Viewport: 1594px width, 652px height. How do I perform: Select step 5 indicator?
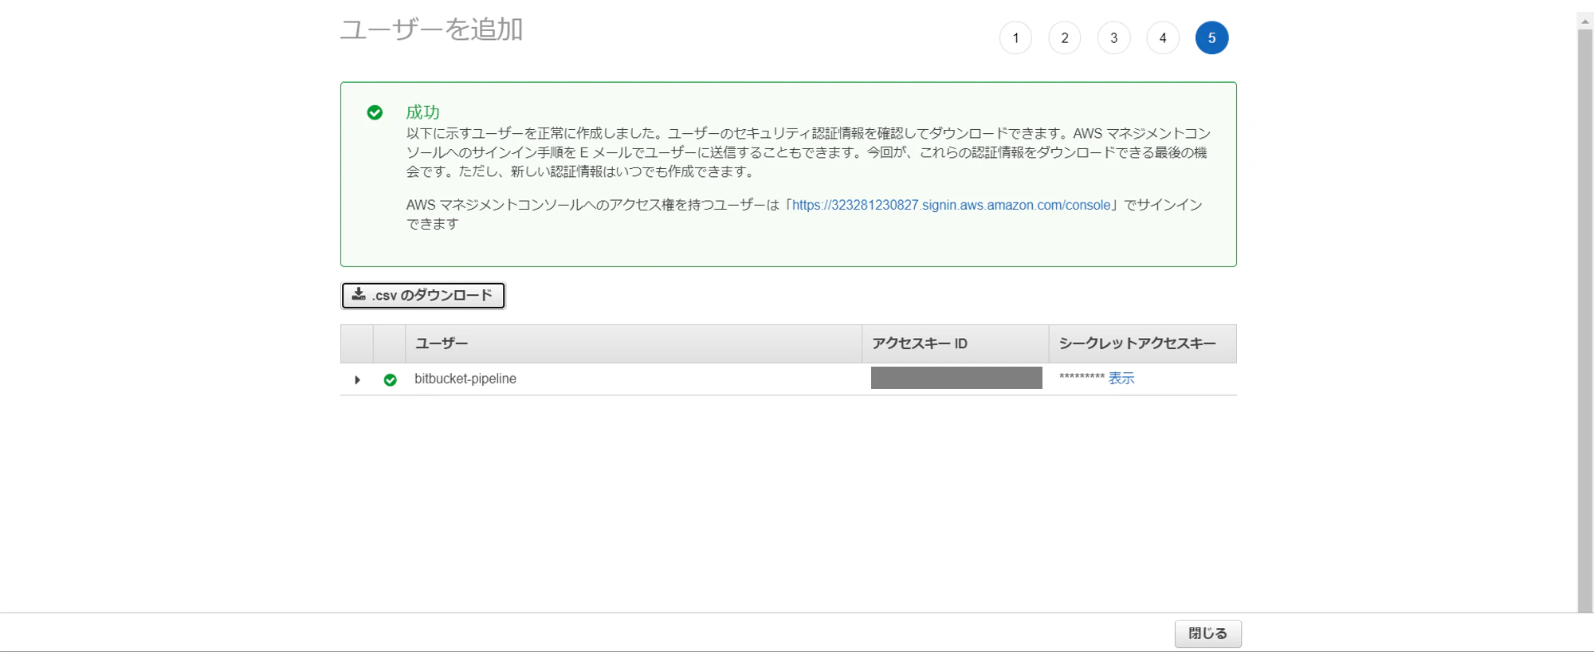point(1211,37)
